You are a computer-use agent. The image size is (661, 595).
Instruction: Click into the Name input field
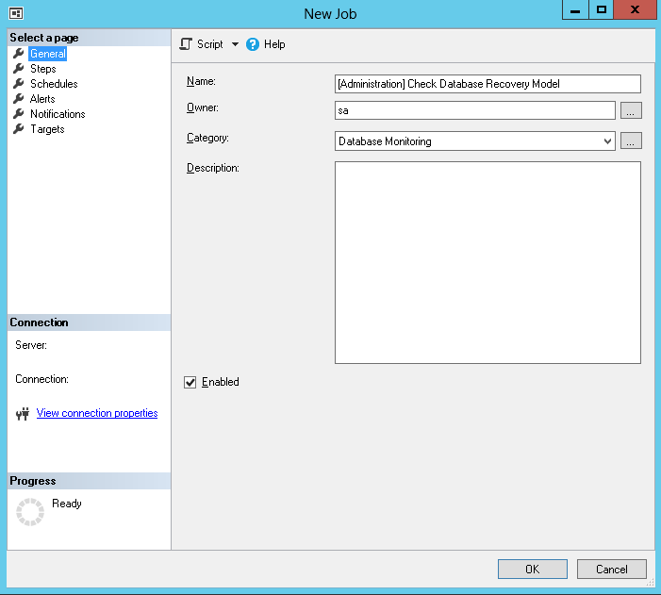click(x=487, y=84)
